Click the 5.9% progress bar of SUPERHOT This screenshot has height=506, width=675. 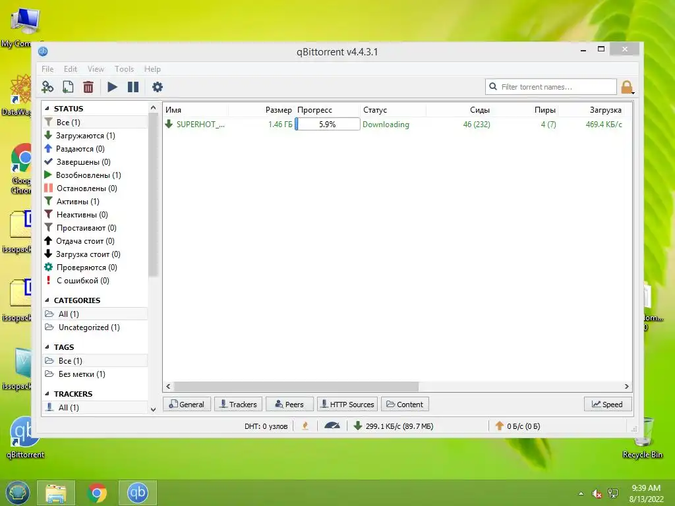pyautogui.click(x=327, y=124)
